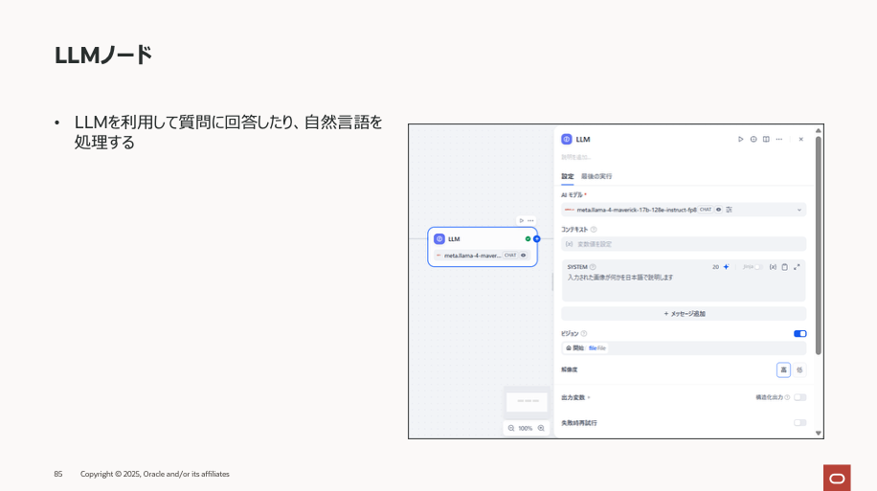Expand the output variables section 出力変数
The height and width of the screenshot is (491, 877).
click(x=575, y=397)
